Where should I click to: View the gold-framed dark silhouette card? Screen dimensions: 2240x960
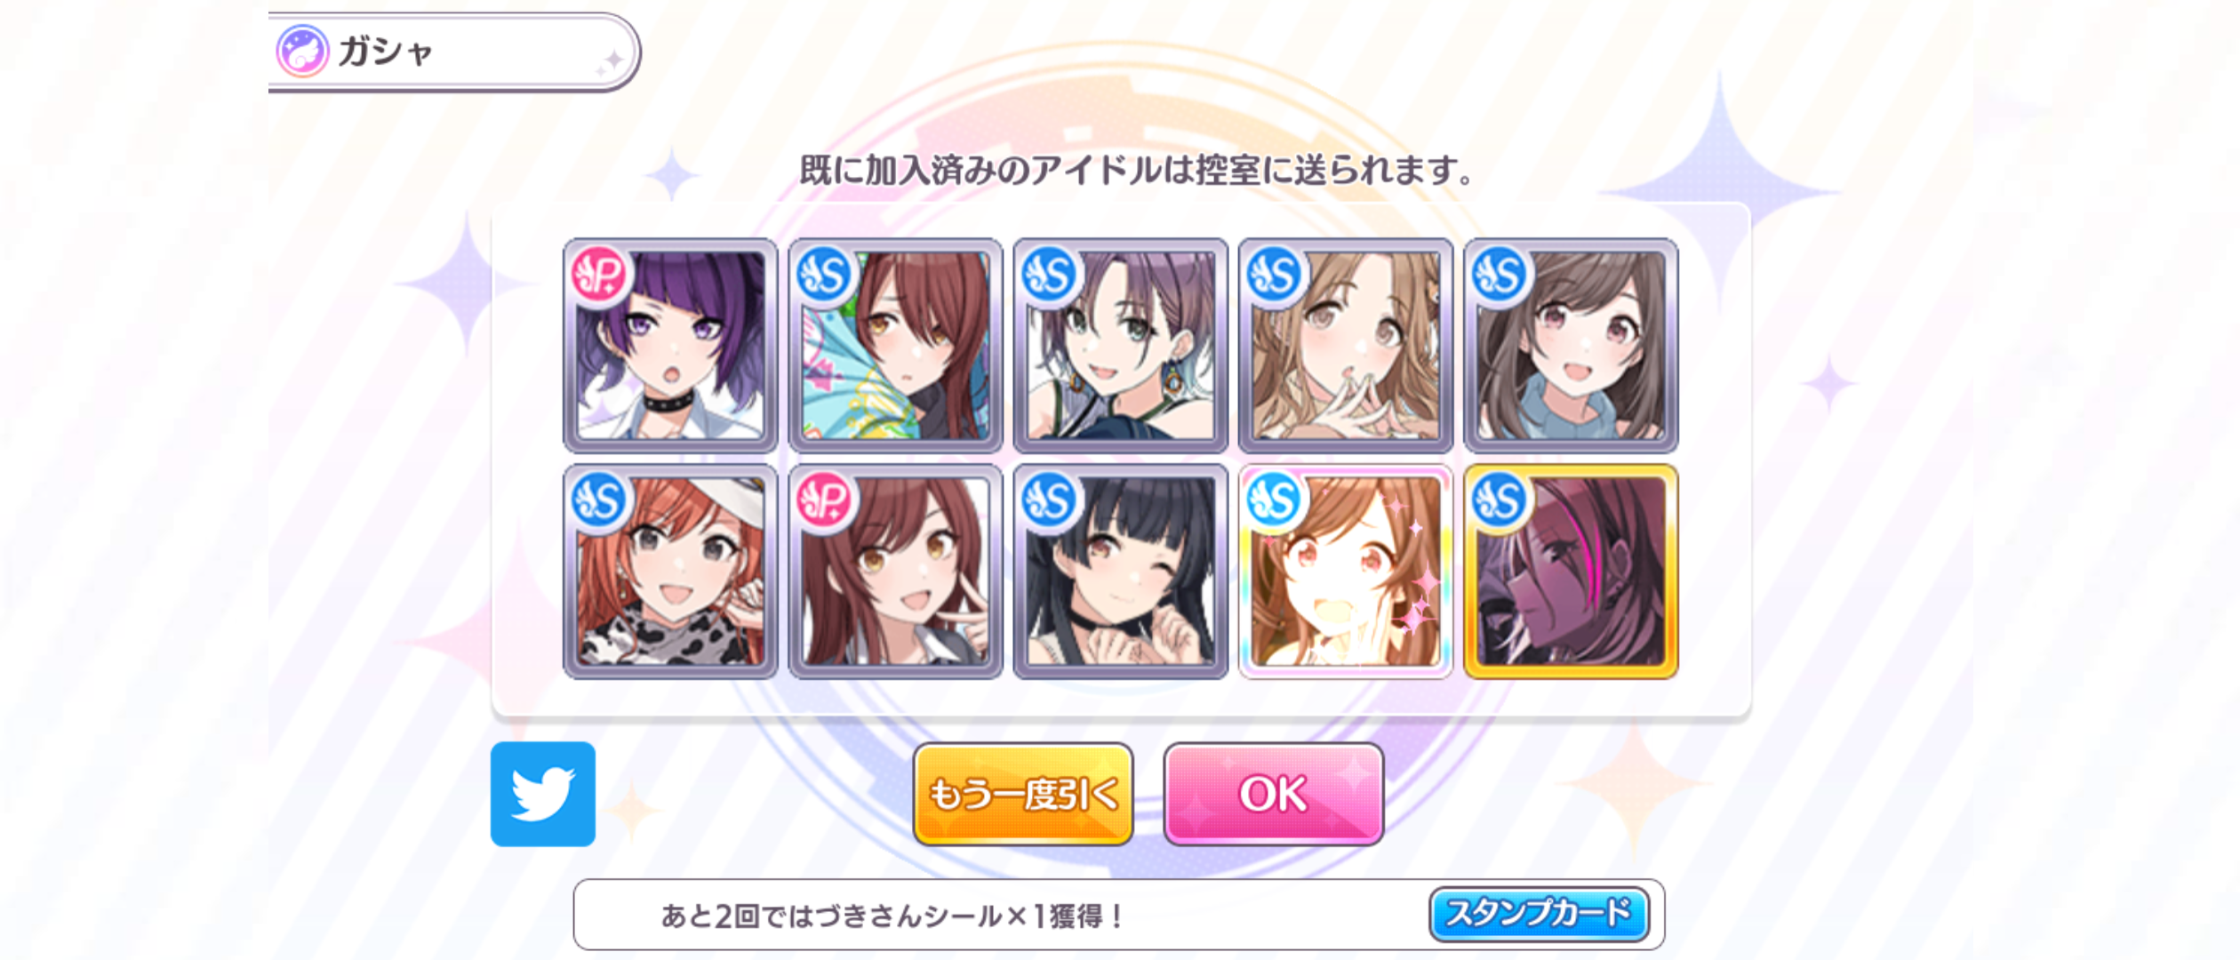tap(1571, 572)
